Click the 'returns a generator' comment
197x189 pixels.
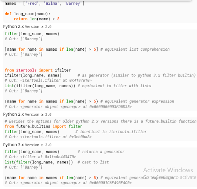point(101,152)
